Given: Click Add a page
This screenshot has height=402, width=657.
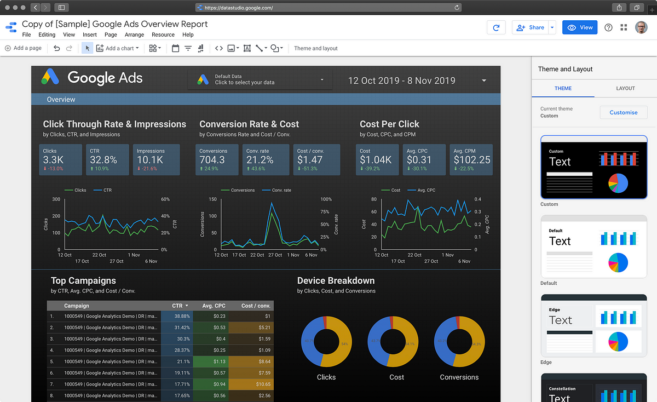Looking at the screenshot, I should pyautogui.click(x=23, y=48).
